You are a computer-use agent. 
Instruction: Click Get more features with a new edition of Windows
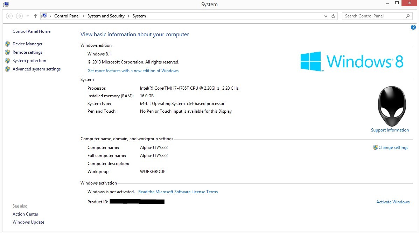click(x=133, y=71)
